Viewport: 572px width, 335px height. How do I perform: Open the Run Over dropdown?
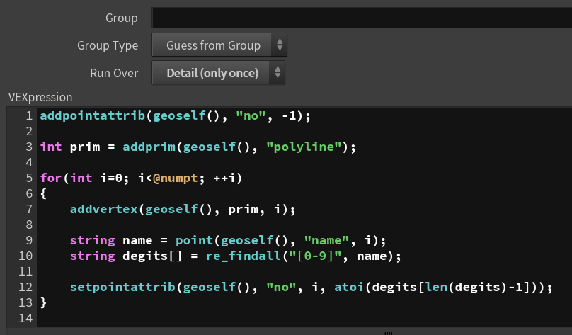(x=218, y=73)
